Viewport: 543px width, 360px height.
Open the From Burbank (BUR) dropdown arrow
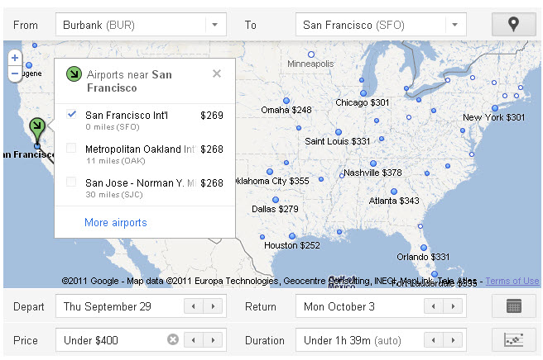click(214, 25)
